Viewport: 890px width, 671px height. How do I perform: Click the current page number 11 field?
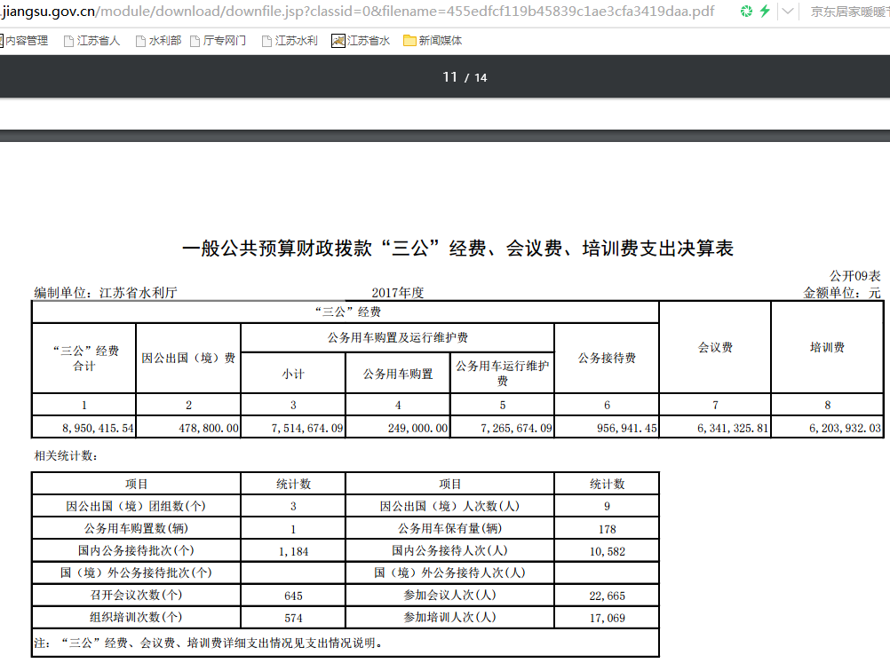pyautogui.click(x=450, y=77)
